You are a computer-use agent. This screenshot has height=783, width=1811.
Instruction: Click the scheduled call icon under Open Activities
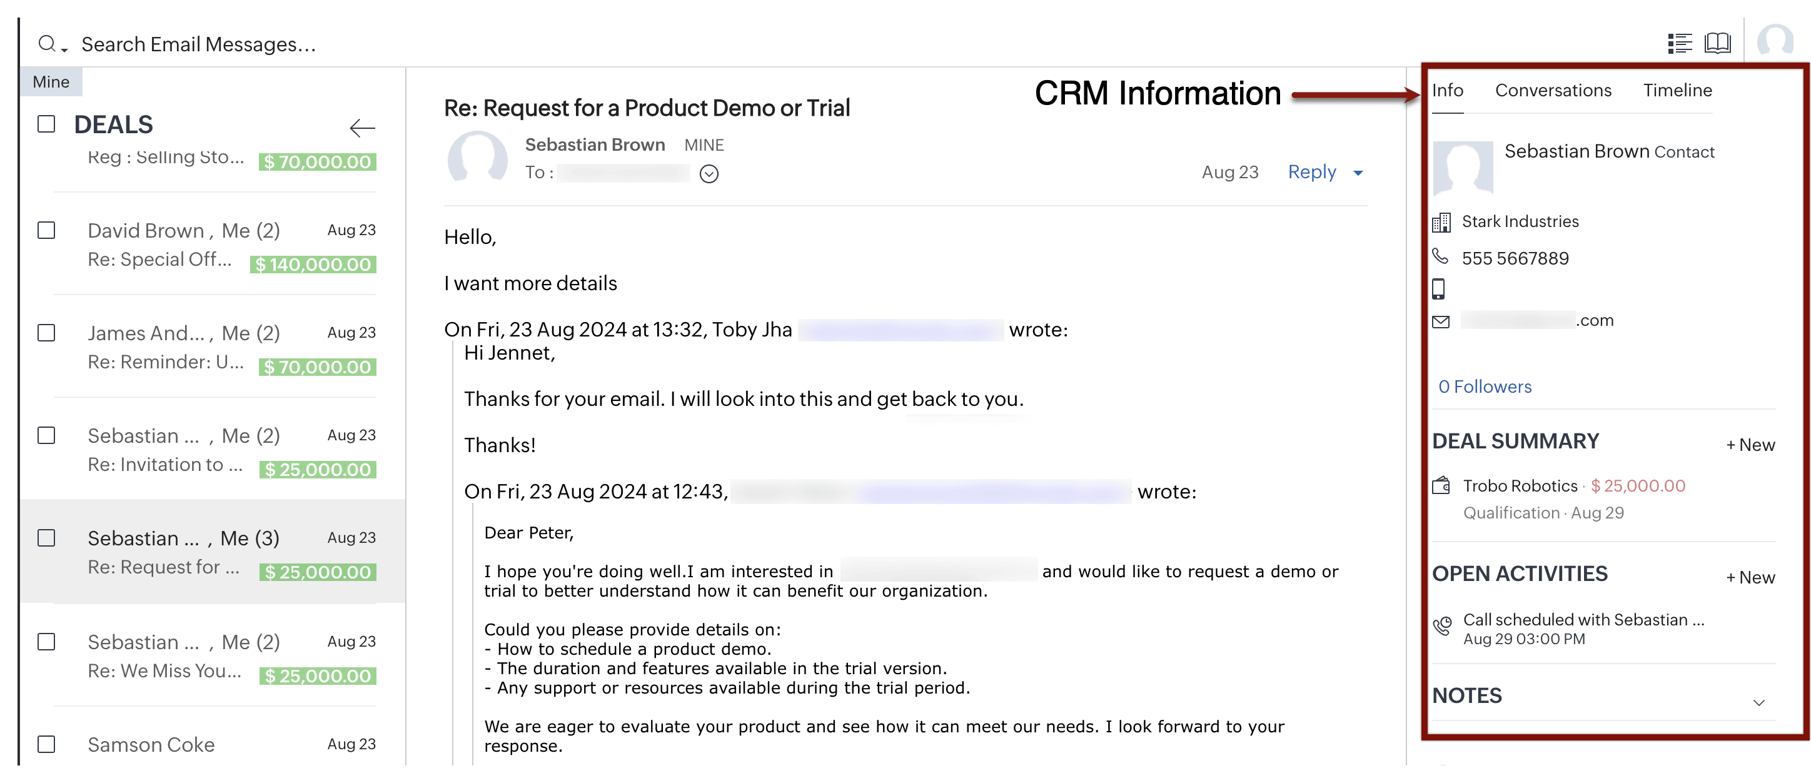1442,625
